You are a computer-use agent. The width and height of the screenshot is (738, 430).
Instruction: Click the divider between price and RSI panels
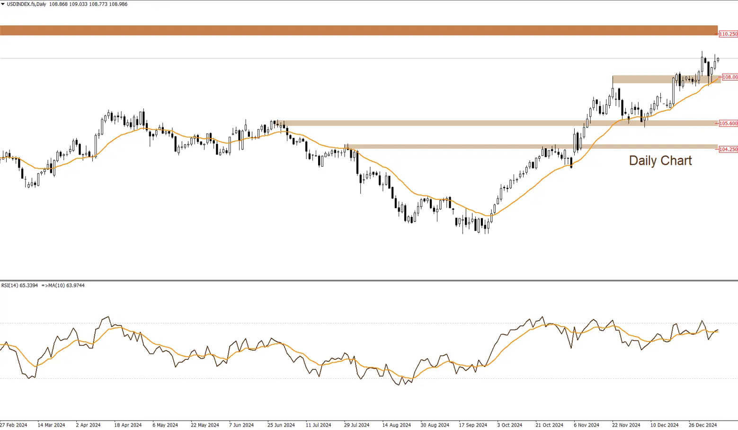pos(369,280)
